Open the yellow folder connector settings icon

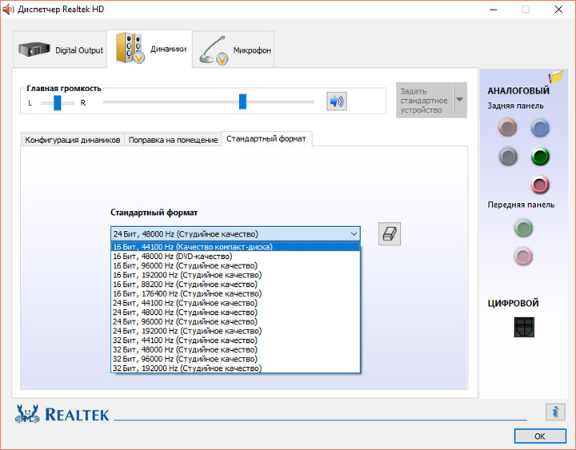pos(556,77)
